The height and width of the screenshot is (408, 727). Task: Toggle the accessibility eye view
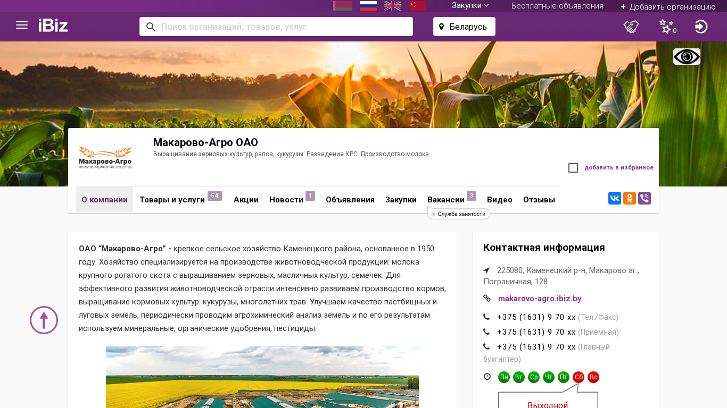[x=687, y=56]
